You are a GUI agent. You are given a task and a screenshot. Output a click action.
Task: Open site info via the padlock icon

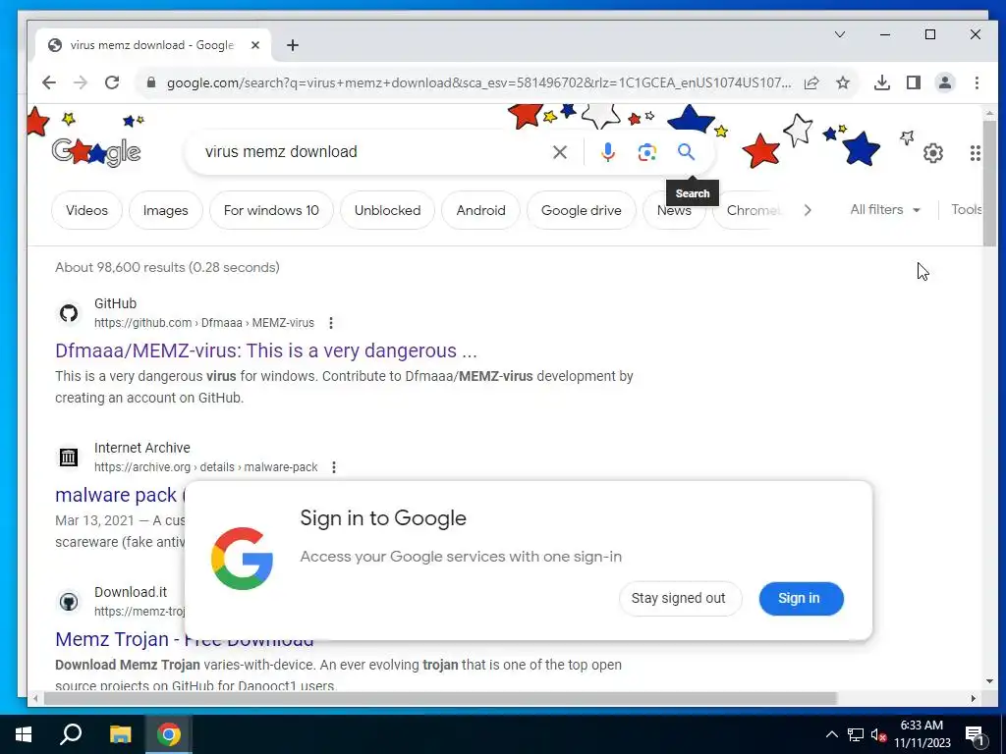coord(151,82)
